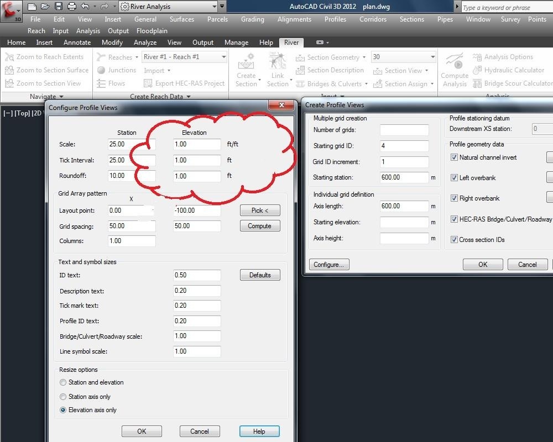Open the Floodplain menu
Viewport: 553px width, 442px height.
[152, 31]
